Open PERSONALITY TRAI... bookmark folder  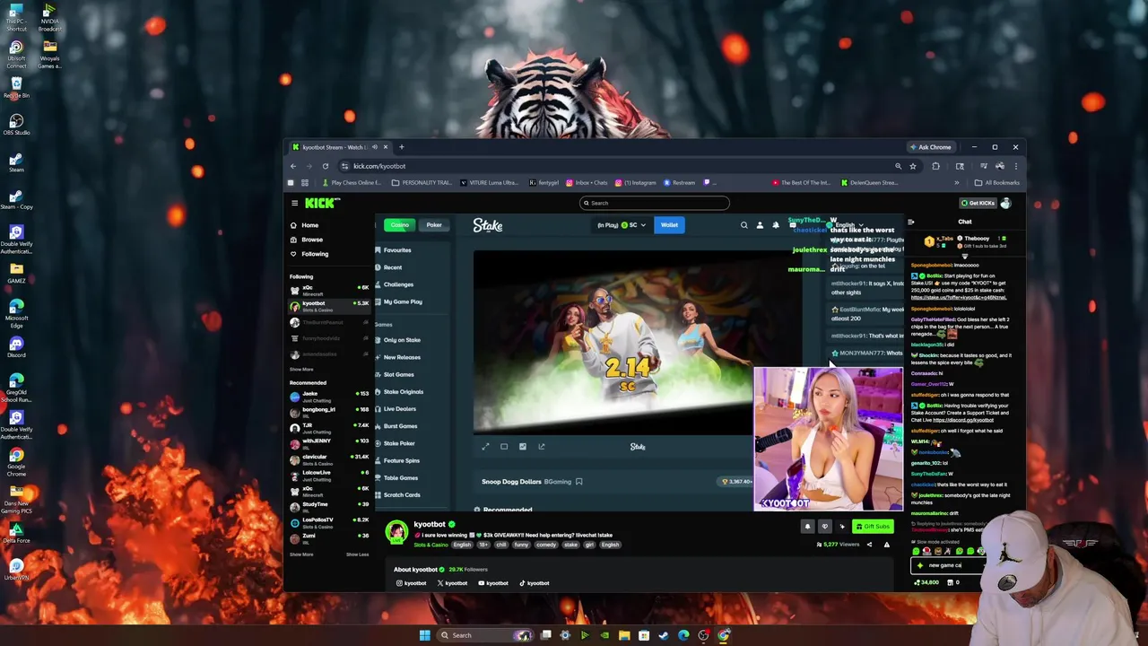pos(422,183)
